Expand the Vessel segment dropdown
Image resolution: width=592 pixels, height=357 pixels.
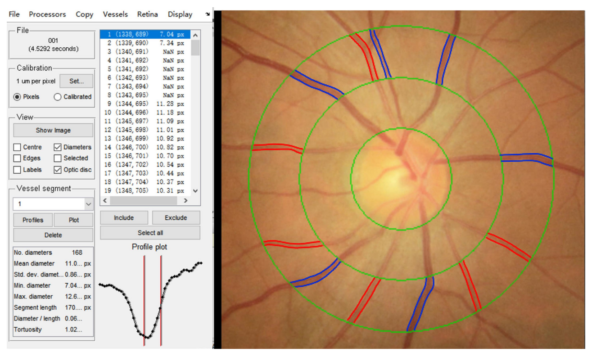coord(88,204)
